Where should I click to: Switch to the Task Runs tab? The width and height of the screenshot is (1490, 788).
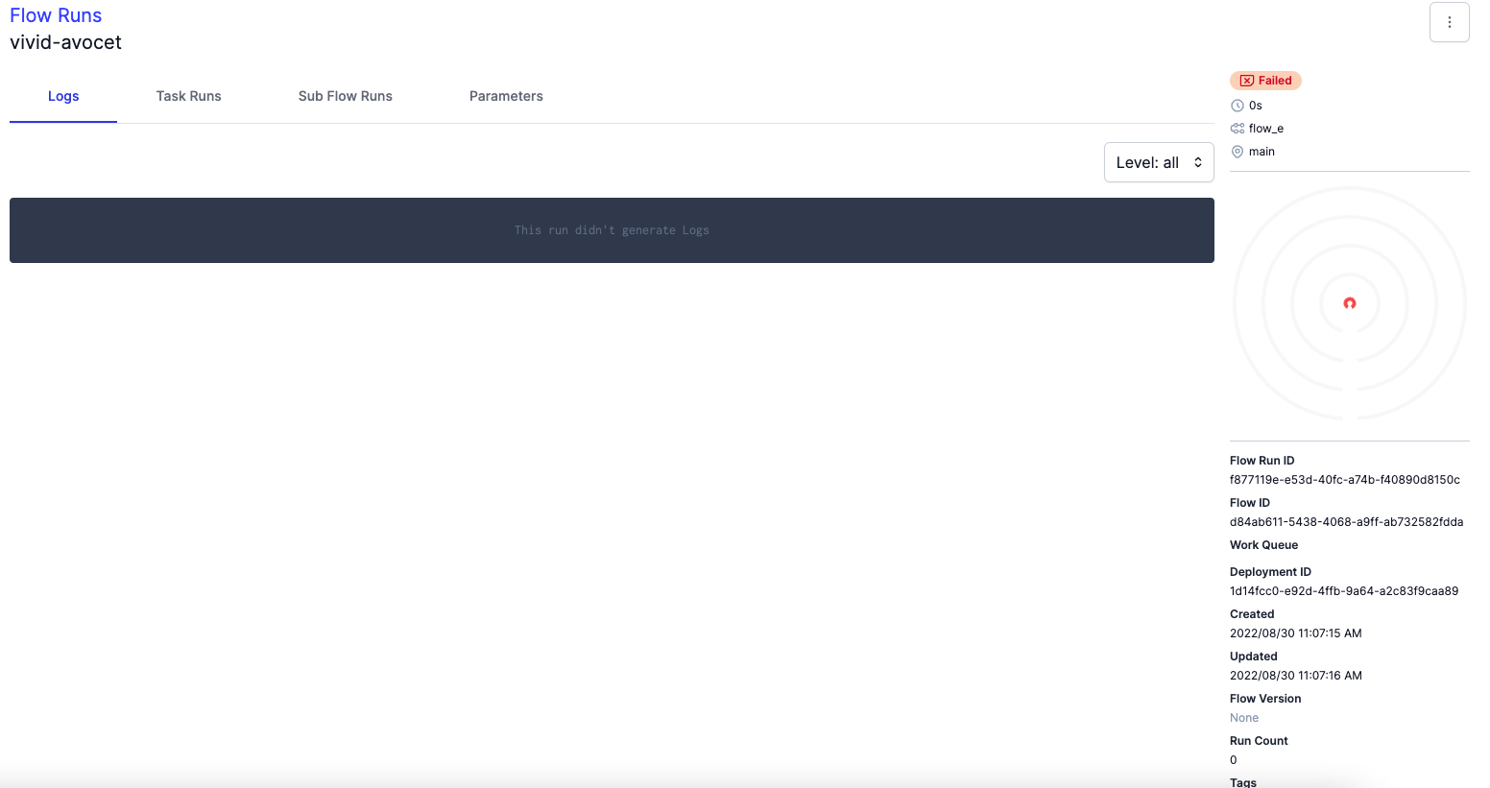[x=188, y=96]
